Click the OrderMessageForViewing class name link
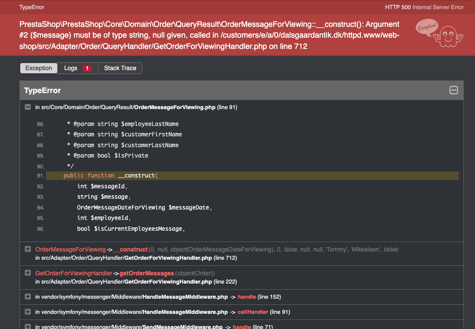 [70, 249]
